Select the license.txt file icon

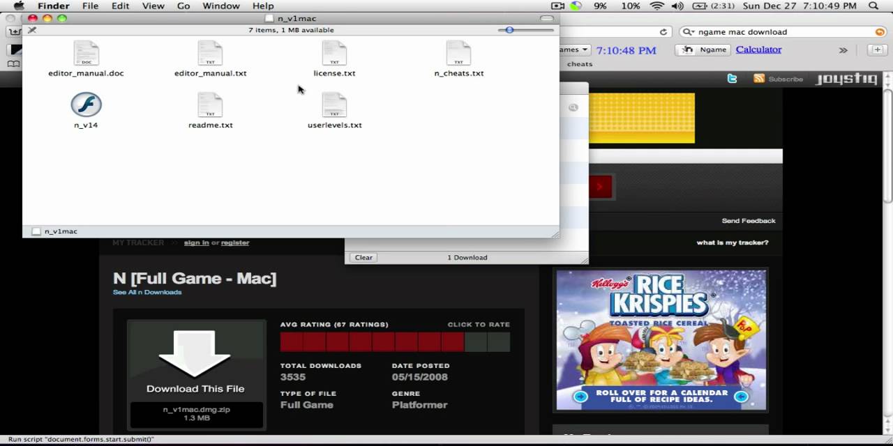point(334,53)
